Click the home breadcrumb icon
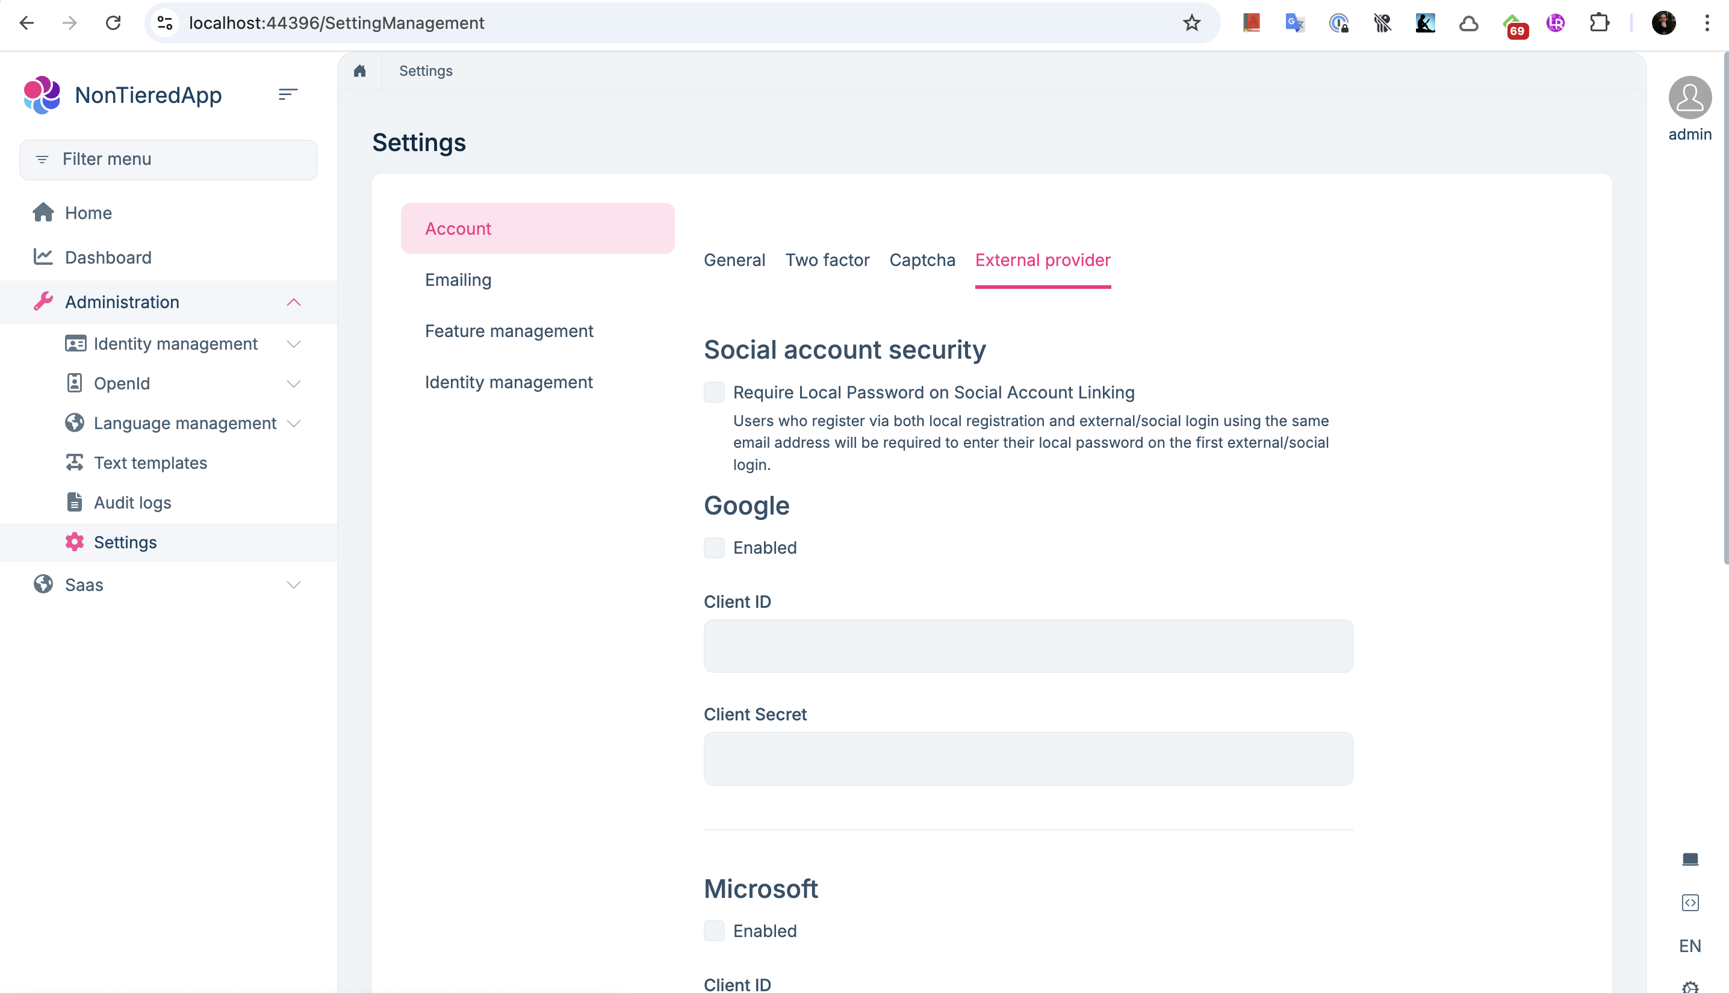This screenshot has width=1729, height=993. pos(359,71)
